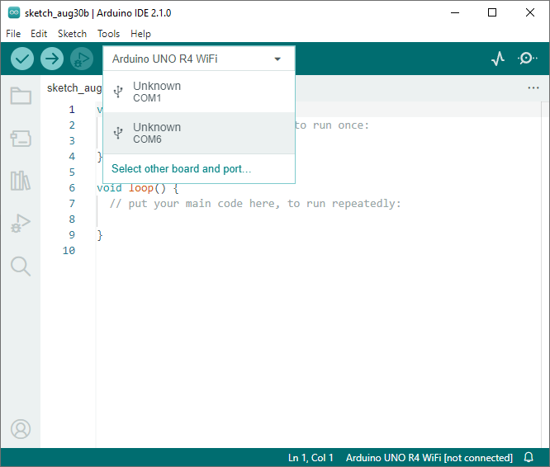The width and height of the screenshot is (550, 467).
Task: Click line number 10 in the gutter
Action: pyautogui.click(x=69, y=251)
